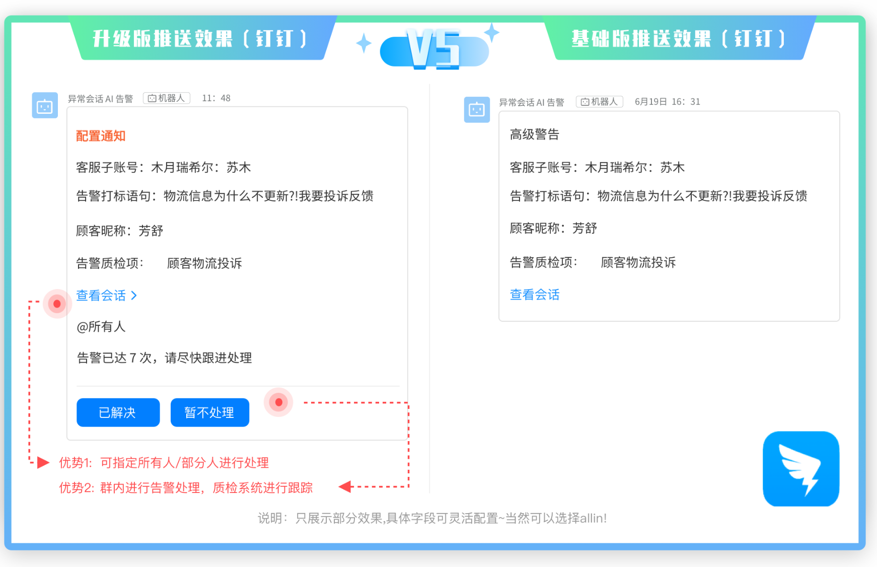Screen dimensions: 877x567
Task: Click 顾客昵称: 芳舒 in the basic card
Action: click(x=553, y=228)
